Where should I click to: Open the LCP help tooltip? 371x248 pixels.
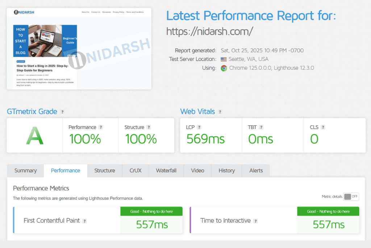point(199,127)
